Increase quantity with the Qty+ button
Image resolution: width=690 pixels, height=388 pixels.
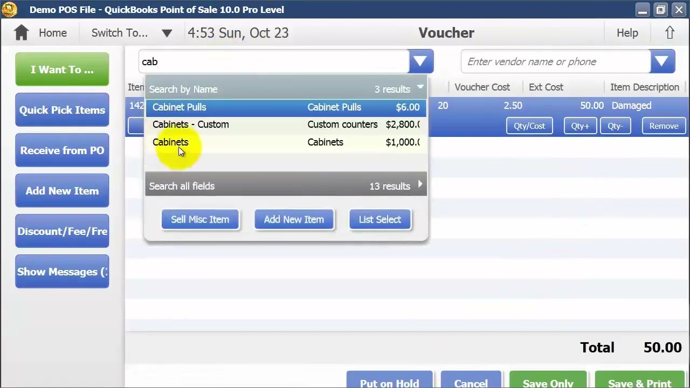point(580,126)
